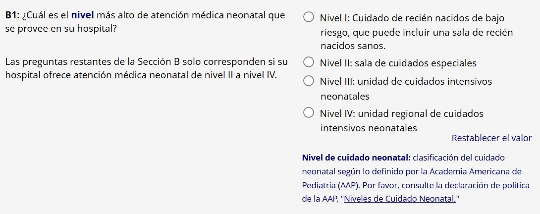Click the word "neonatales" under Nivel III
The width and height of the screenshot is (540, 214).
coord(345,96)
